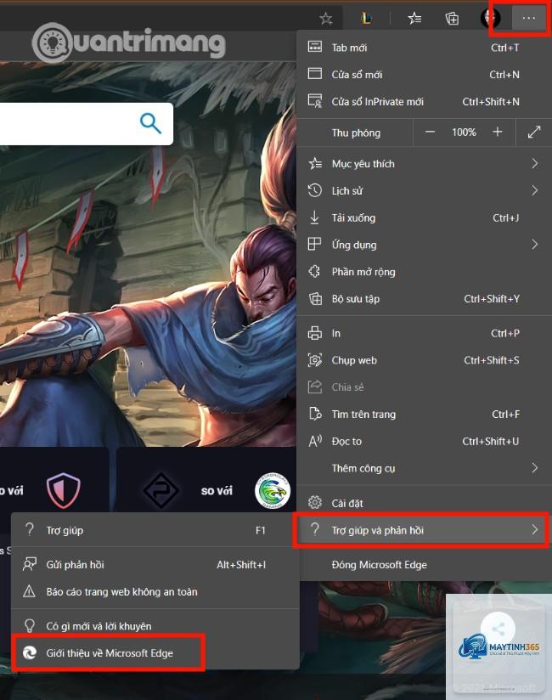Click the profile avatar icon
The width and height of the screenshot is (552, 700).
click(490, 19)
